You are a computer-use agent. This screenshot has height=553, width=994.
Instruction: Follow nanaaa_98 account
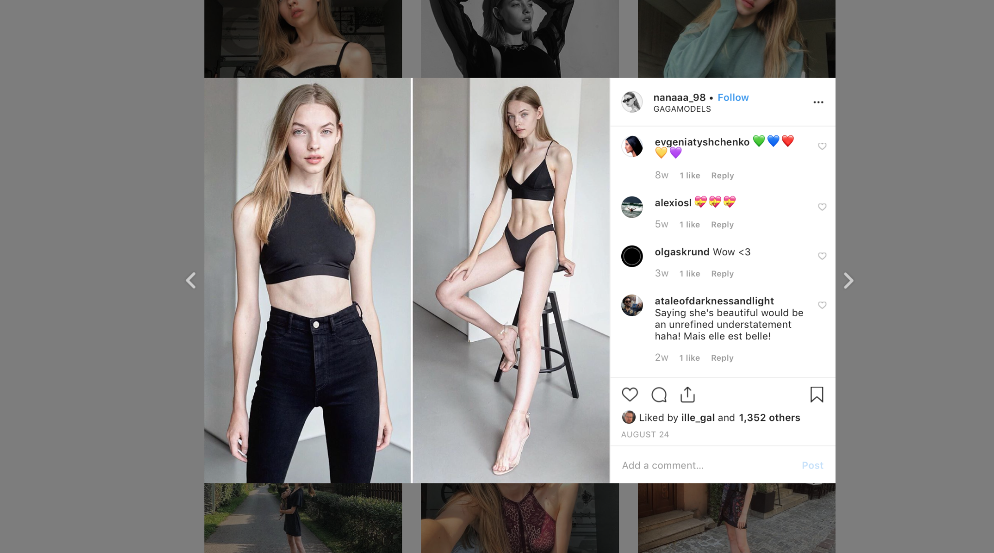coord(733,97)
